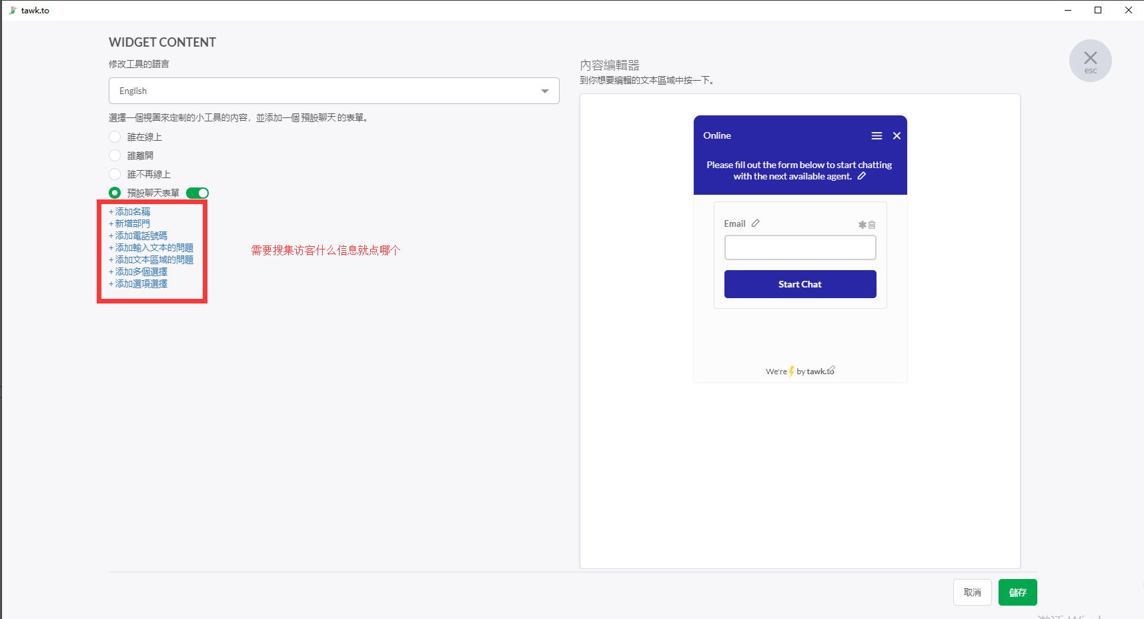Mark Email field as required with asterisk

click(862, 225)
